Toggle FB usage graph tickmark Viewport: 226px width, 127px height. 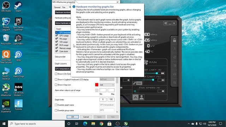56,39
